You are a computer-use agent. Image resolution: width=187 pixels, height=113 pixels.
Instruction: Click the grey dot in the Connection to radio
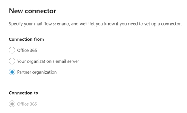(12, 104)
